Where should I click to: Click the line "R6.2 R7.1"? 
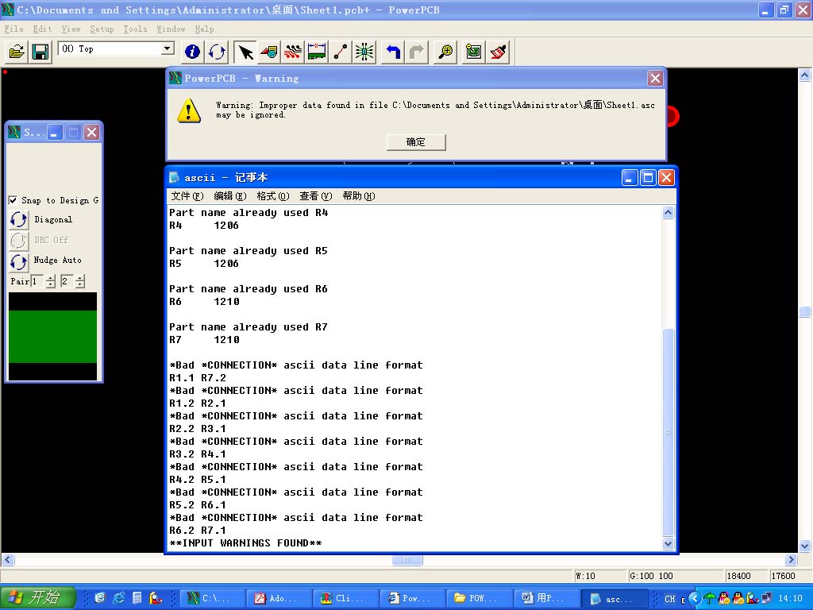[x=198, y=531]
